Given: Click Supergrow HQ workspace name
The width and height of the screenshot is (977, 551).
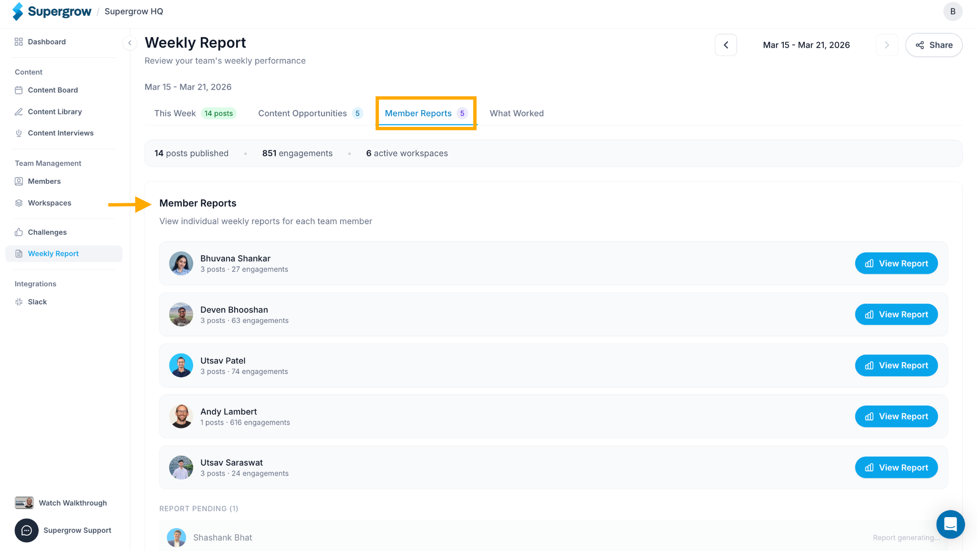Looking at the screenshot, I should (134, 11).
